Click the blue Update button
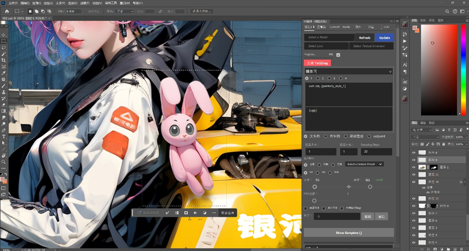469x251 pixels. (x=384, y=37)
